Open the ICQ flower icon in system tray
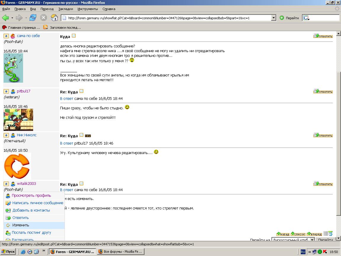Viewport: 341px width, 256px height. pos(320,252)
